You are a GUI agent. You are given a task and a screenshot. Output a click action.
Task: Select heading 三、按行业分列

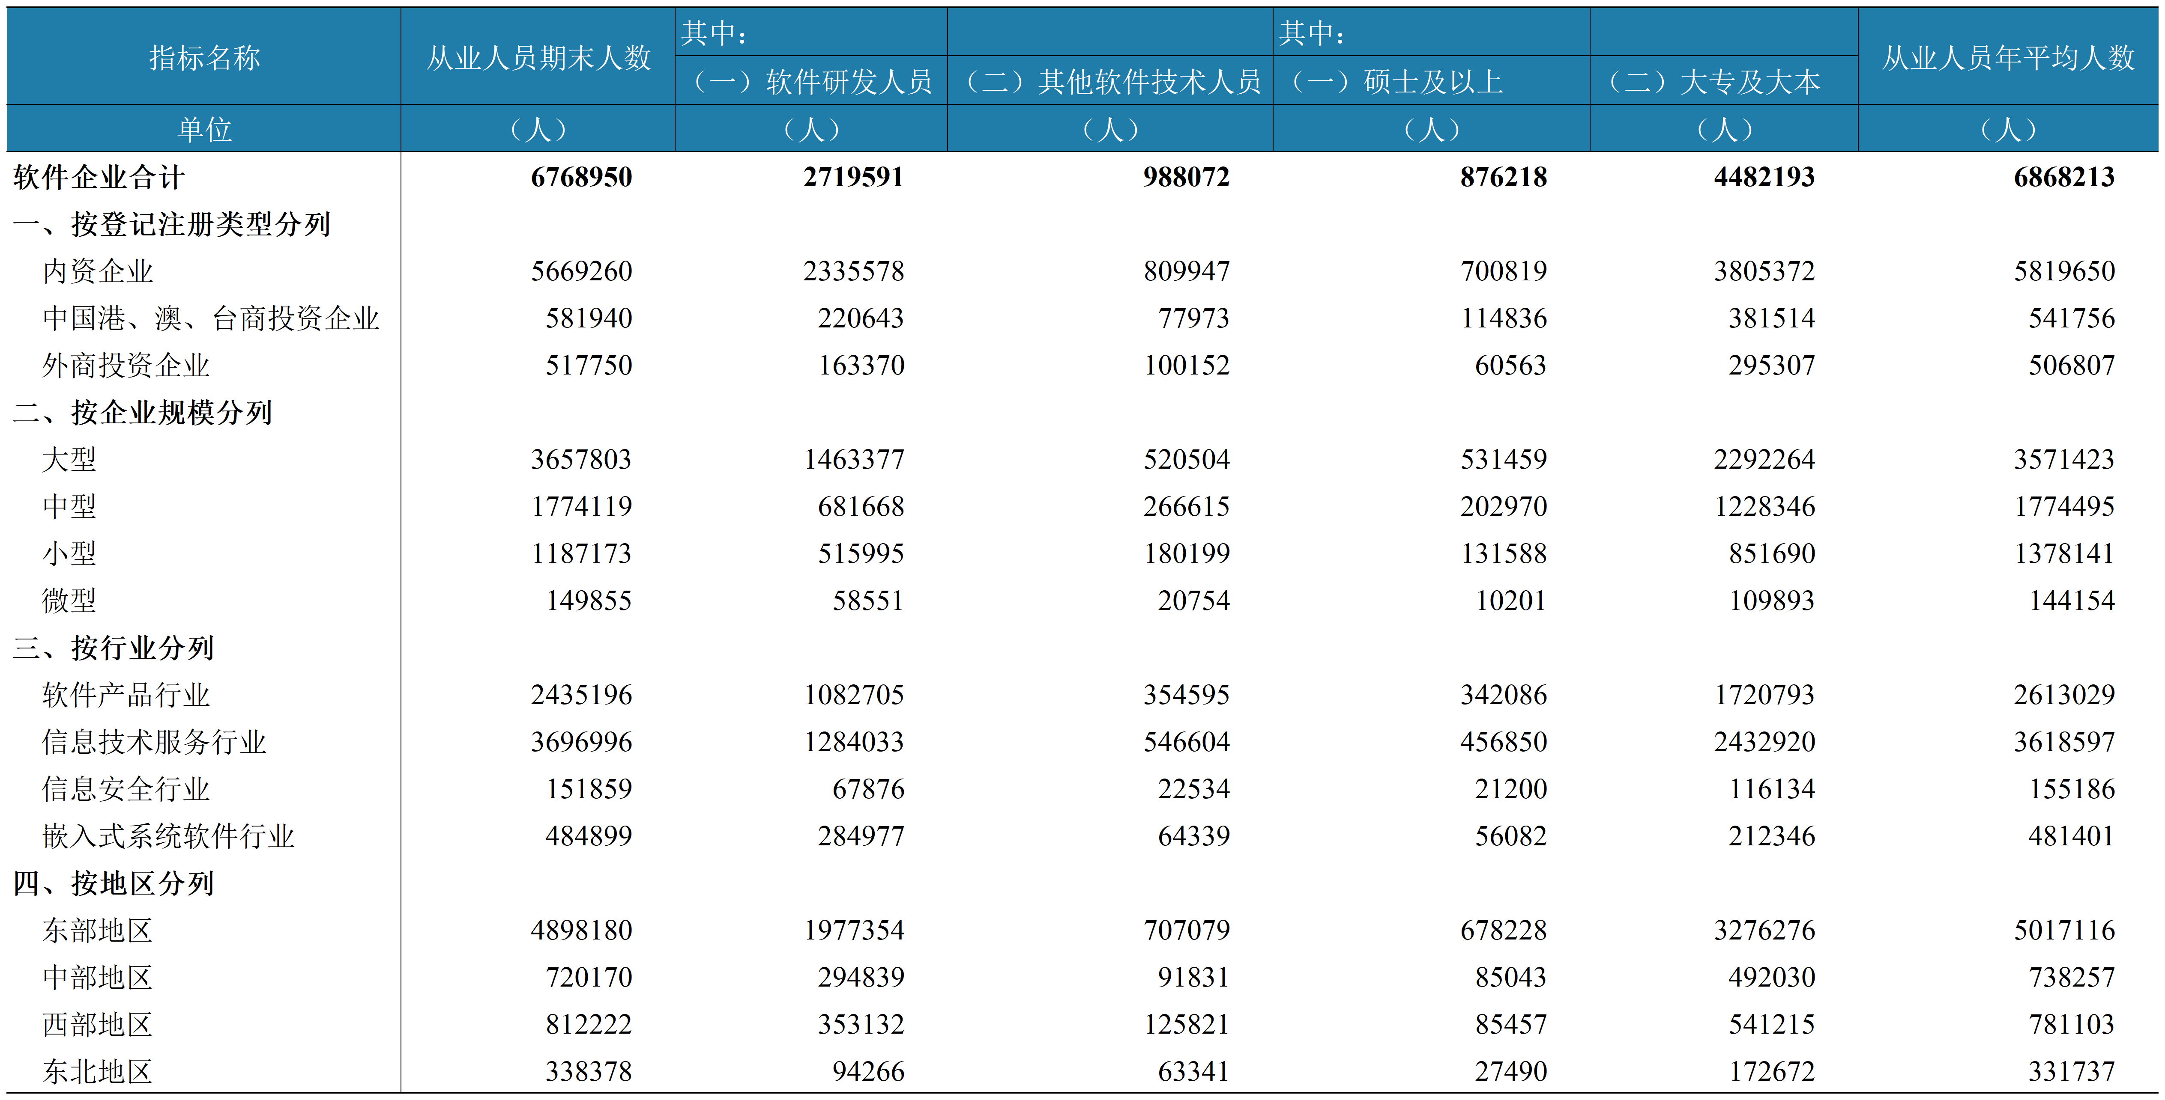[114, 648]
